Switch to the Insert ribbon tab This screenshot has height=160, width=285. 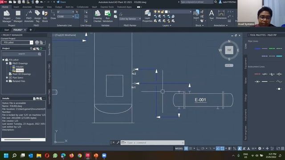16,7
